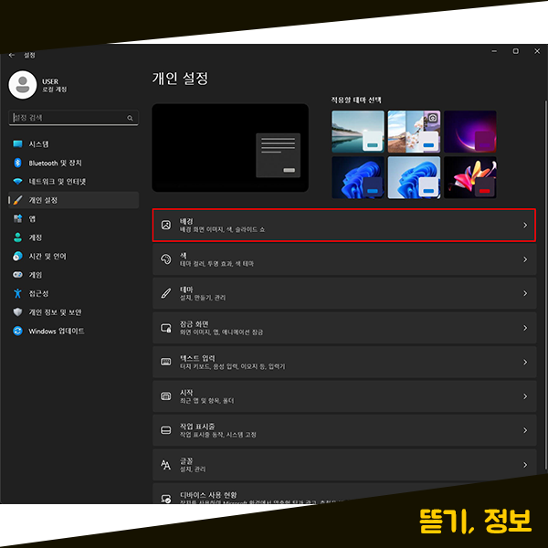Click the search magnifier icon
The height and width of the screenshot is (548, 548).
[x=130, y=118]
